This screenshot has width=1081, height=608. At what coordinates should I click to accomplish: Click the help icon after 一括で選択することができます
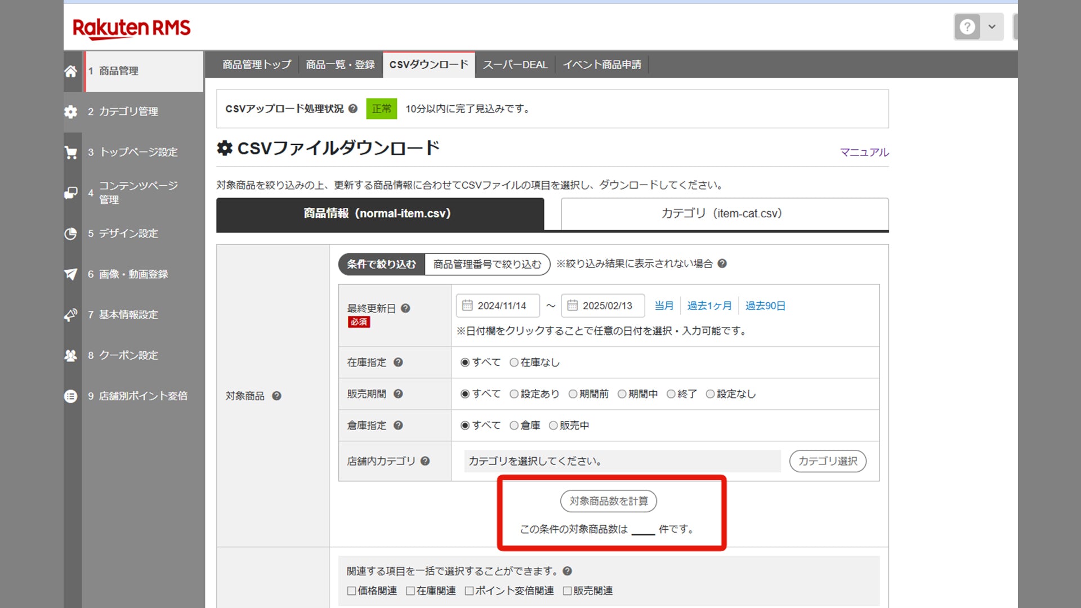567,571
